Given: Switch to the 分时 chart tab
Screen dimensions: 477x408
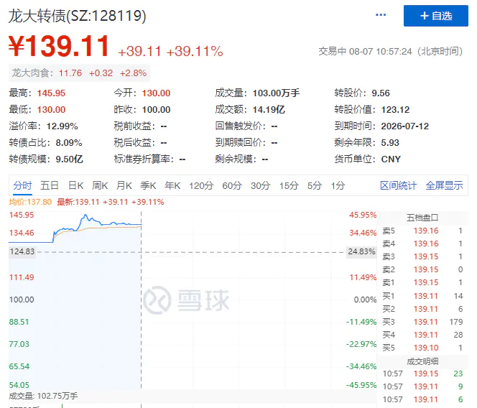Looking at the screenshot, I should [x=22, y=185].
